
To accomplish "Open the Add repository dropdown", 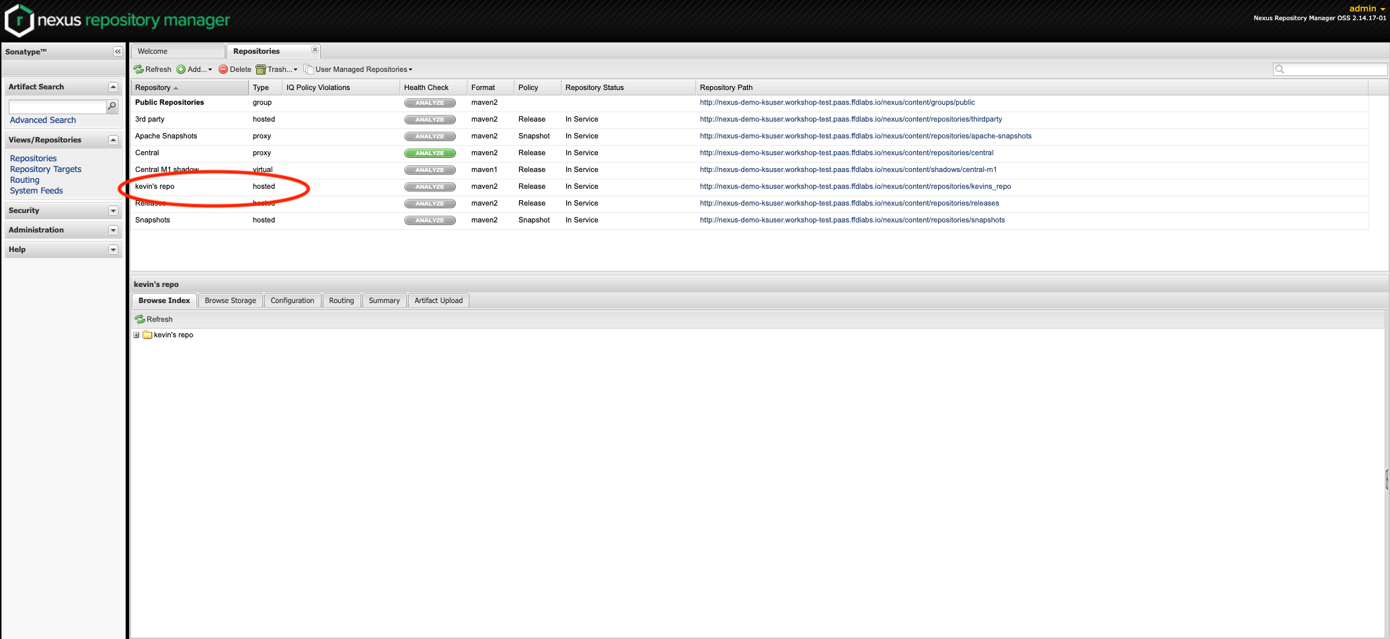I will tap(194, 69).
